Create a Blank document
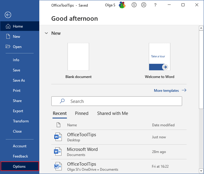Screen dimensions: 204x174 pos(78,57)
